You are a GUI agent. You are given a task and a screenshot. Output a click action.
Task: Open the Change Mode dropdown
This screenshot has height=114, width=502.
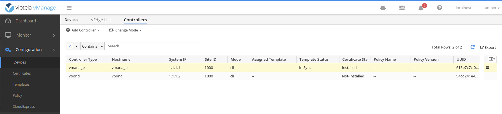(125, 30)
